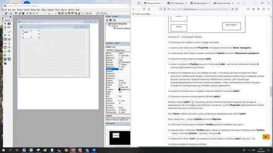Image resolution: width=273 pixels, height=153 pixels.
Task: Select the ComboBox tool in the Toolbox
Action: [x=5, y=40]
